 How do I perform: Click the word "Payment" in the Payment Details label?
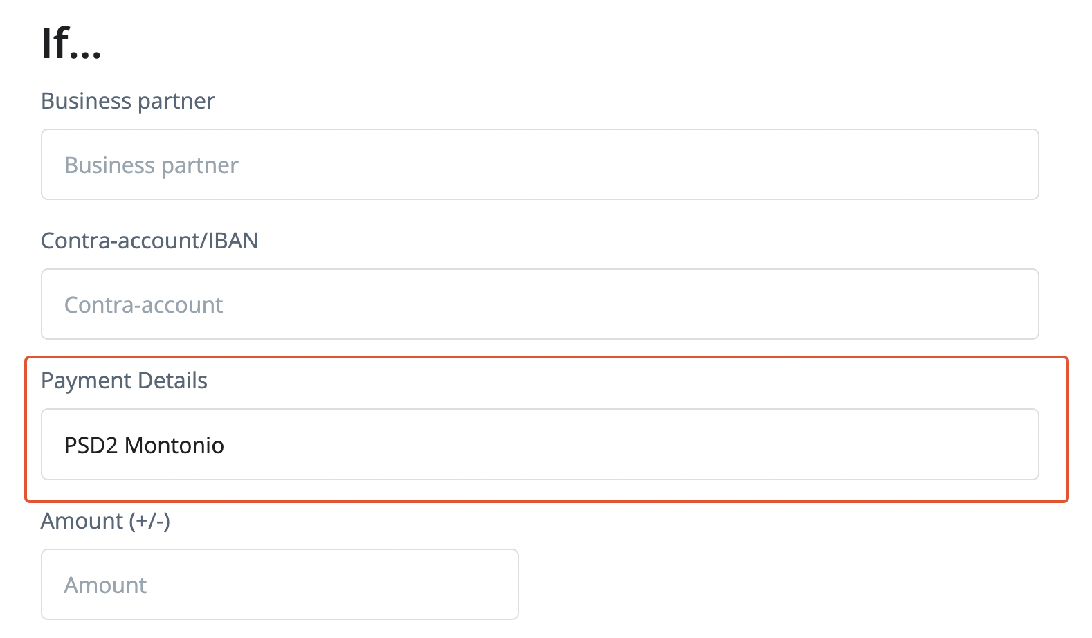pyautogui.click(x=87, y=381)
